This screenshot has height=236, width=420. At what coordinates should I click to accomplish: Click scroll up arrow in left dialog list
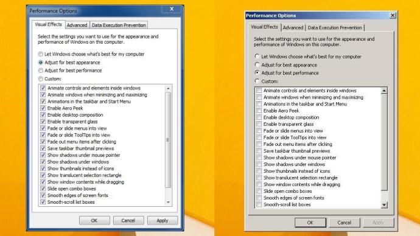pos(168,88)
